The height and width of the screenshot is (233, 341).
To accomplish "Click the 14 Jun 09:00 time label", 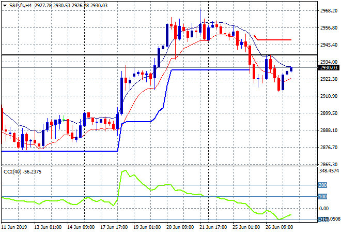I will (x=81, y=227).
